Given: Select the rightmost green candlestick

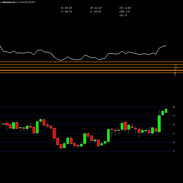Looking at the screenshot, I should coord(166,111).
